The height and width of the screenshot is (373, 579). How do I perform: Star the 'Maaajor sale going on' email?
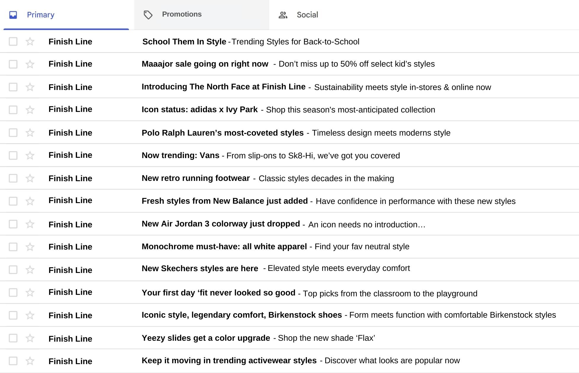(30, 64)
